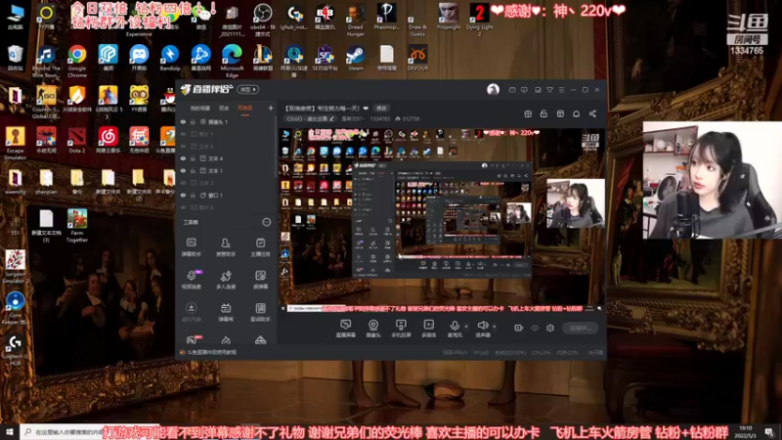The width and height of the screenshot is (782, 440).
Task: Collapse the toolbox (工具箱) panel
Action: 267,222
